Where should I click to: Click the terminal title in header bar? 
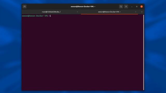click(83, 6)
